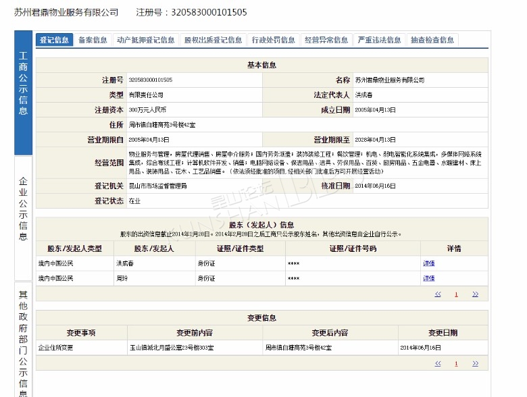Click the 证照/证件号码 column header

pos(353,248)
